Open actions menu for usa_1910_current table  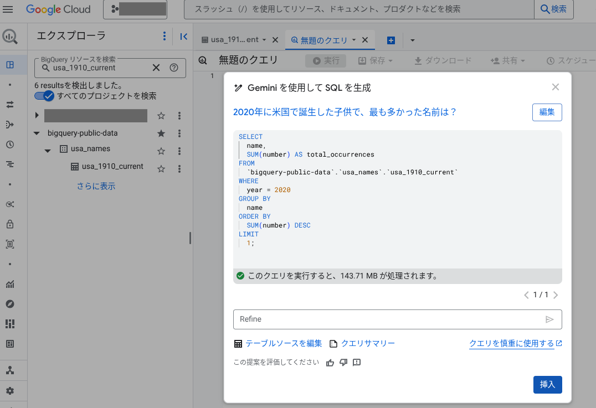179,169
